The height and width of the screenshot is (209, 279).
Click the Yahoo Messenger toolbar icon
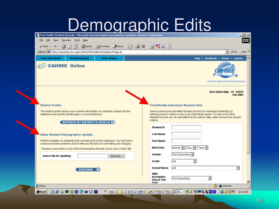(x=158, y=46)
